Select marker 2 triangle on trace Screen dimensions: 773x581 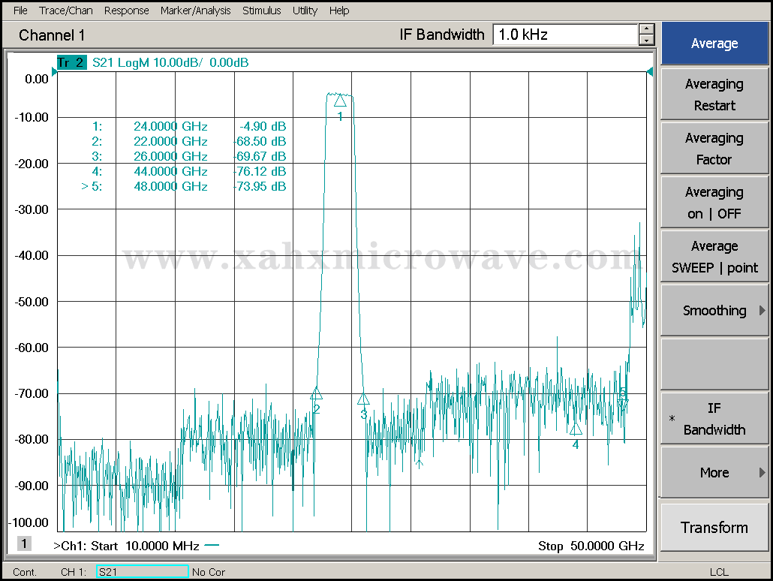[316, 394]
